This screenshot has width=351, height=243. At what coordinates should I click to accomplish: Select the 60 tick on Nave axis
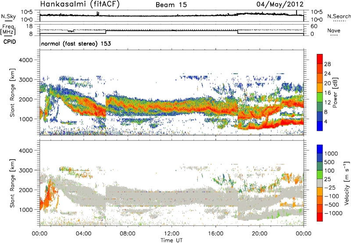click(314, 26)
